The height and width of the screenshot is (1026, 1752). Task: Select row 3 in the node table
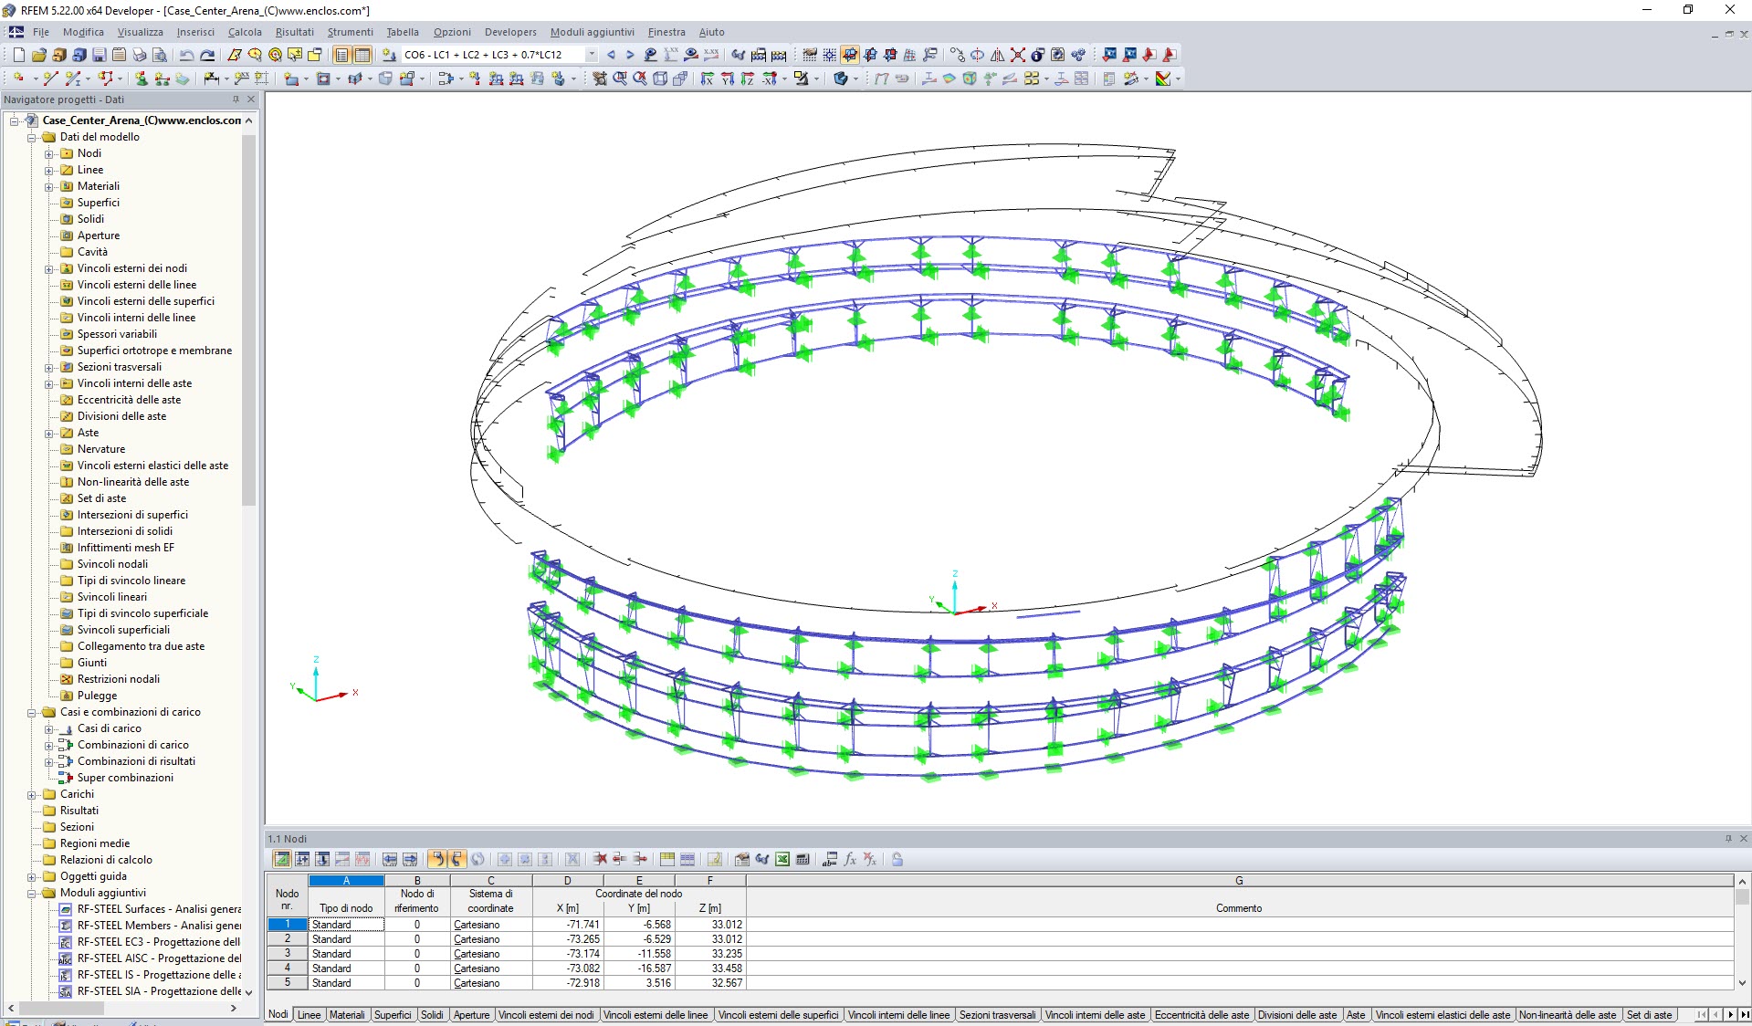pyautogui.click(x=288, y=953)
